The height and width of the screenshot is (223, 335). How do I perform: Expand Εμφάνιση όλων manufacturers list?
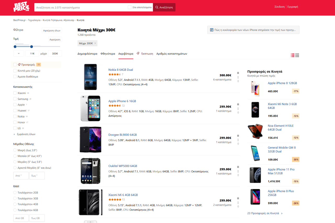point(24,134)
